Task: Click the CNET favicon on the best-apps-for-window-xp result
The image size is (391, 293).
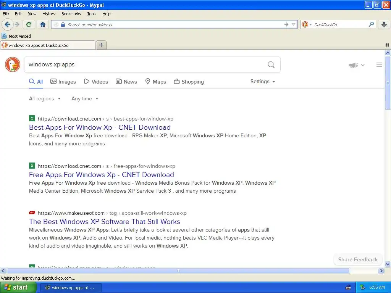Action: [x=32, y=118]
